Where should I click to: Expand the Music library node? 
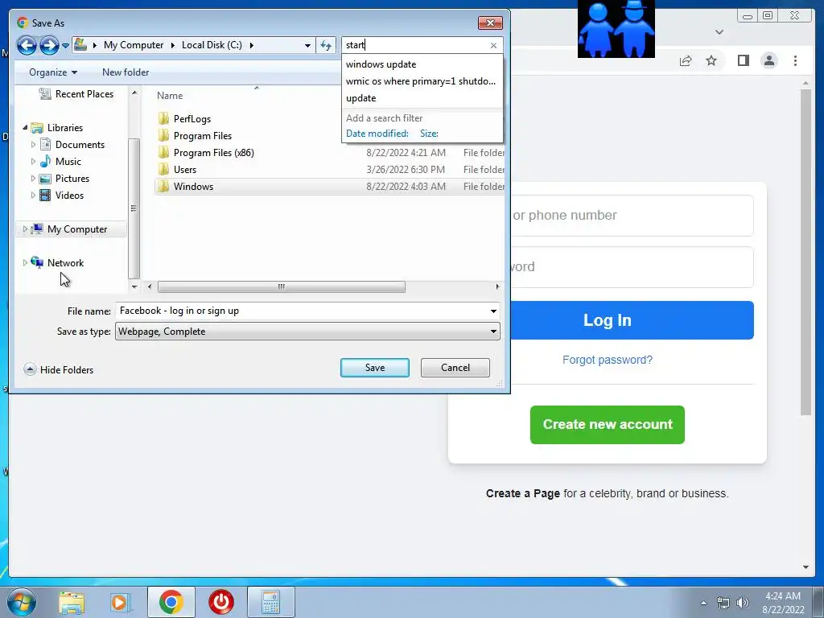pyautogui.click(x=33, y=161)
